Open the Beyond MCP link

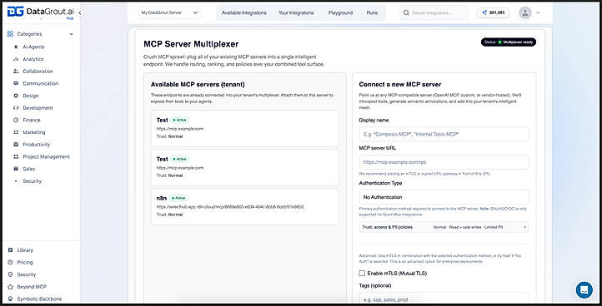pyautogui.click(x=32, y=287)
